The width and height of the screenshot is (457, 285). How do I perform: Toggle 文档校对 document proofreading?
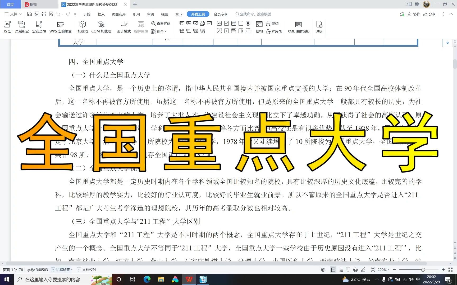click(x=86, y=270)
